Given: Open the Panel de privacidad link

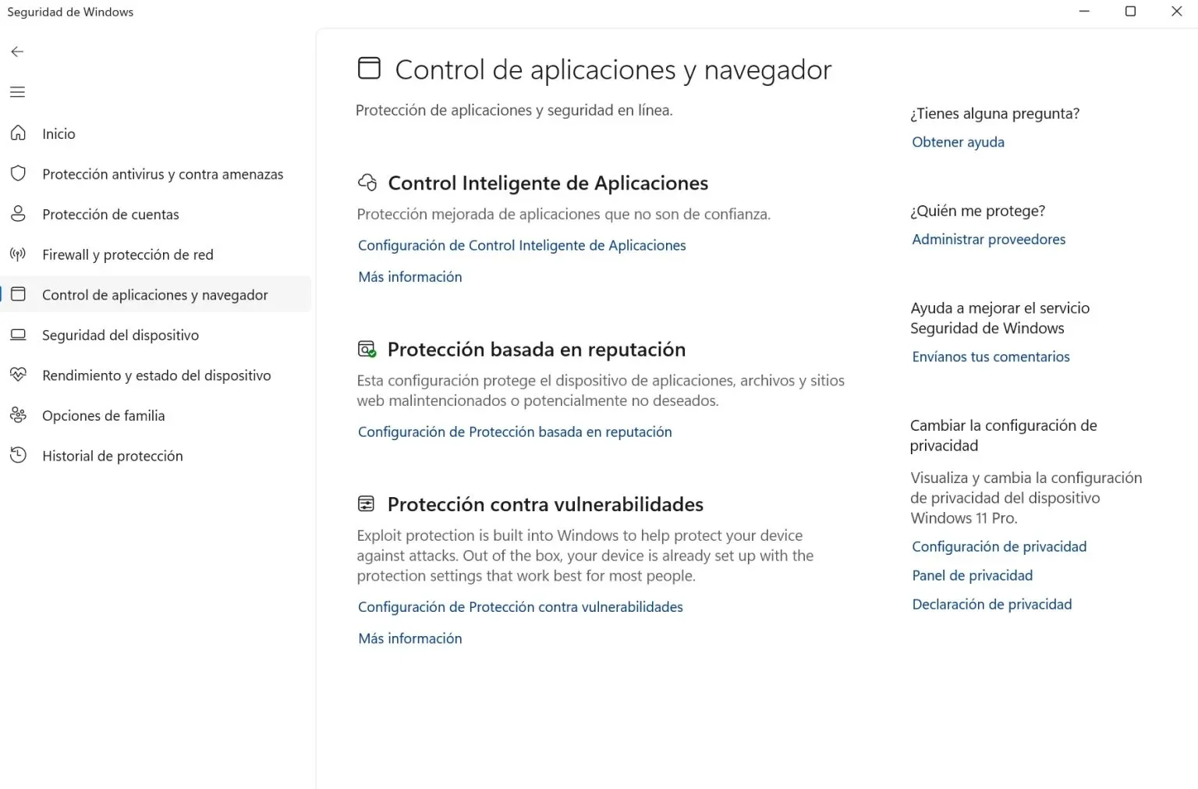Looking at the screenshot, I should (972, 575).
